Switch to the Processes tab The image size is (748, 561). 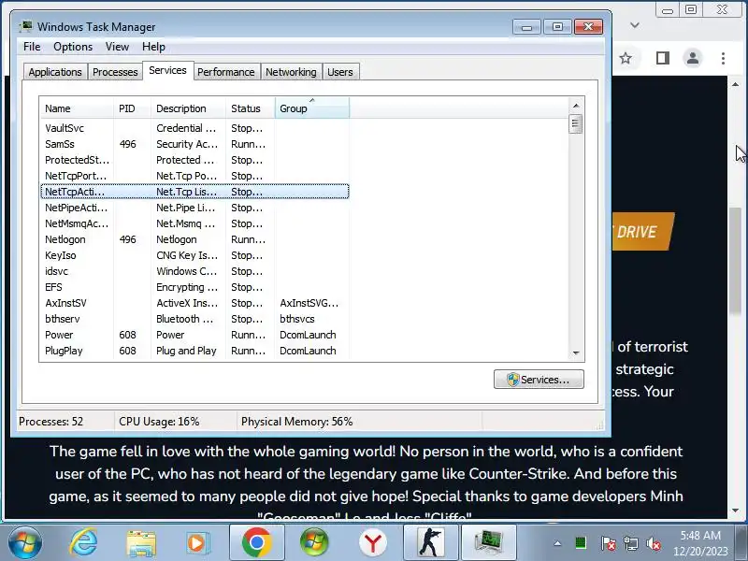pyautogui.click(x=115, y=72)
